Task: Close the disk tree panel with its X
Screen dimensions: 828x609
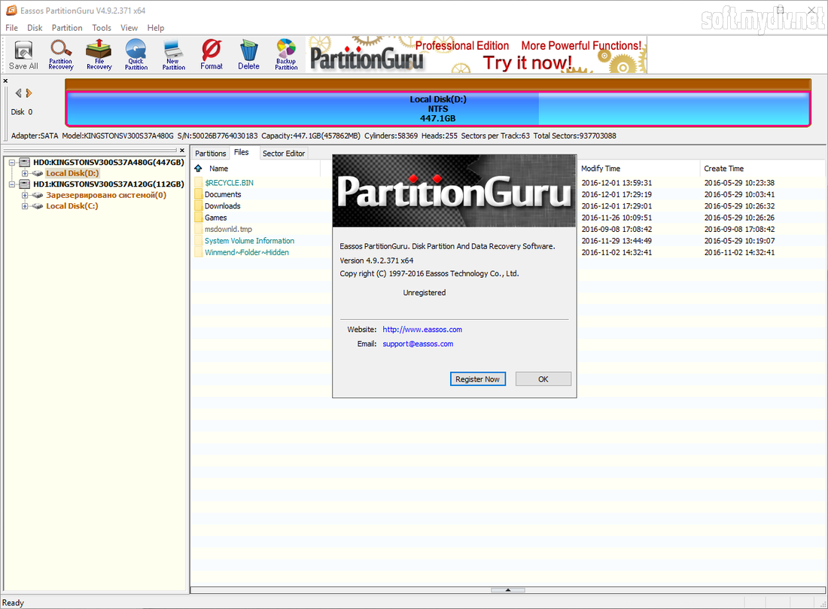Action: click(182, 151)
